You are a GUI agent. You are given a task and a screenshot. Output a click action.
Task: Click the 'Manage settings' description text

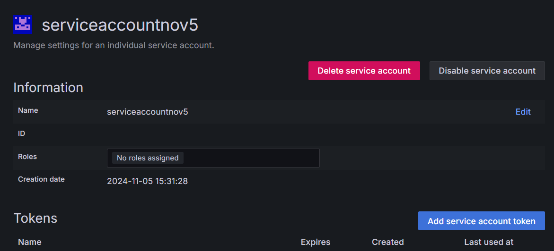coord(114,46)
